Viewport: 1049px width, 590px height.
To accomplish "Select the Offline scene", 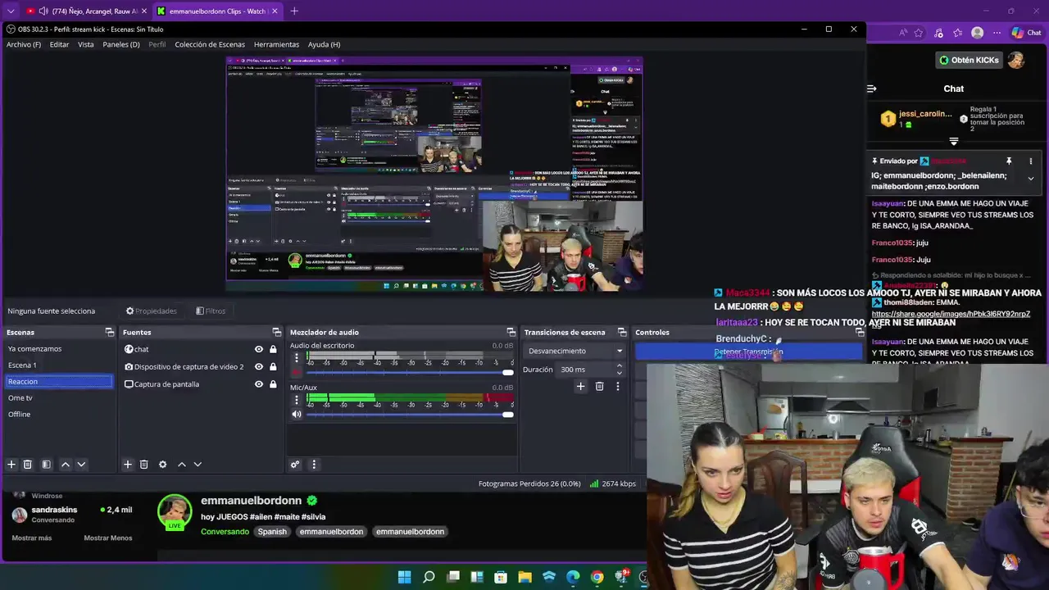I will click(x=59, y=414).
